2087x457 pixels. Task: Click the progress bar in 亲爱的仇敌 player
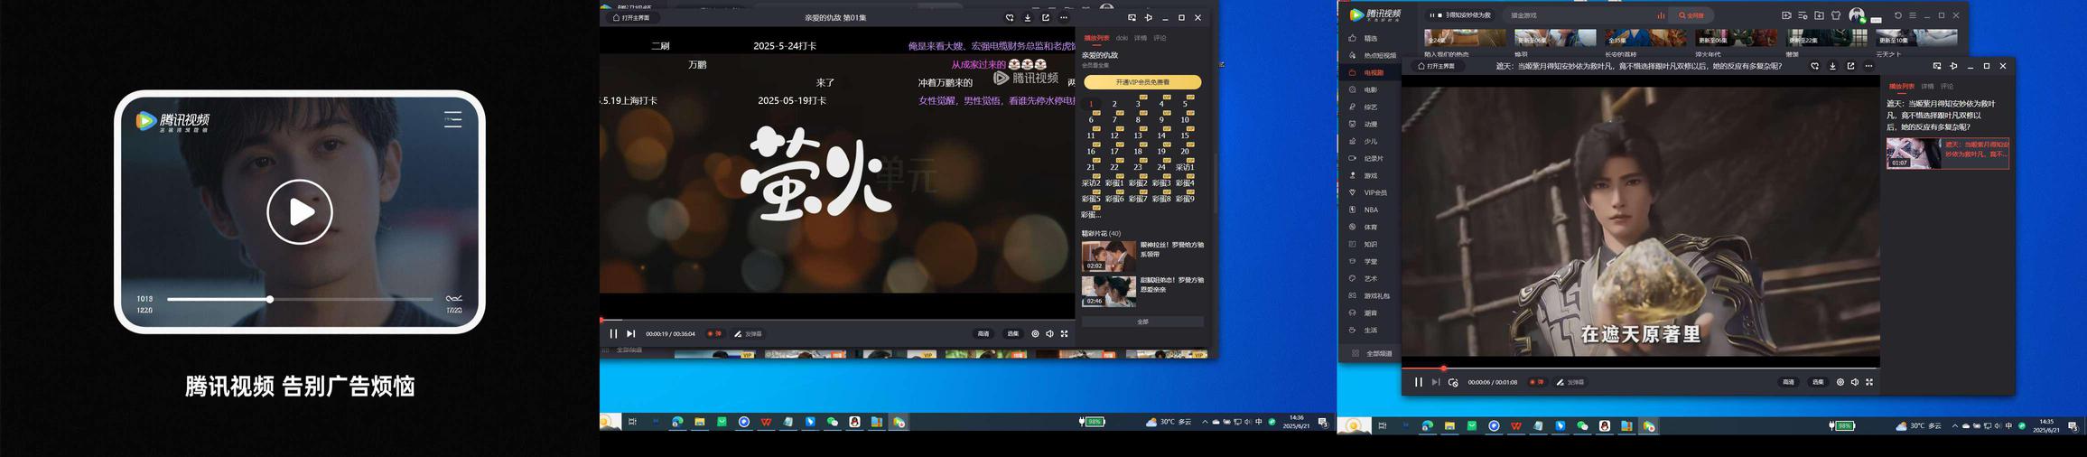837,320
